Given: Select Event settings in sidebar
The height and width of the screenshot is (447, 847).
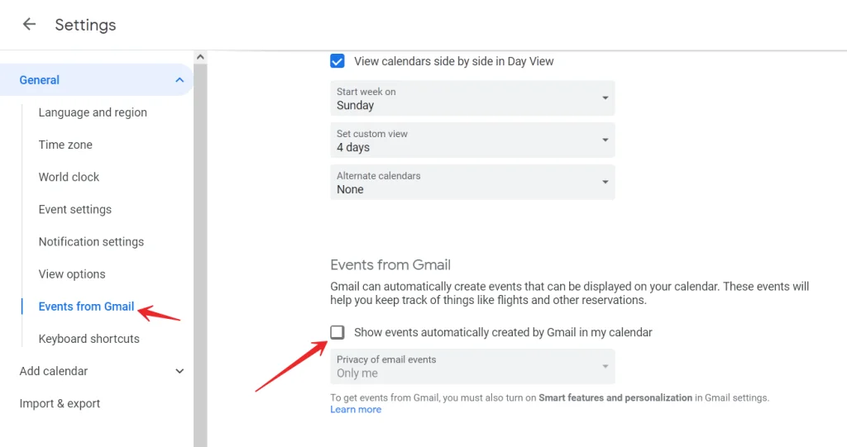Looking at the screenshot, I should coord(75,210).
